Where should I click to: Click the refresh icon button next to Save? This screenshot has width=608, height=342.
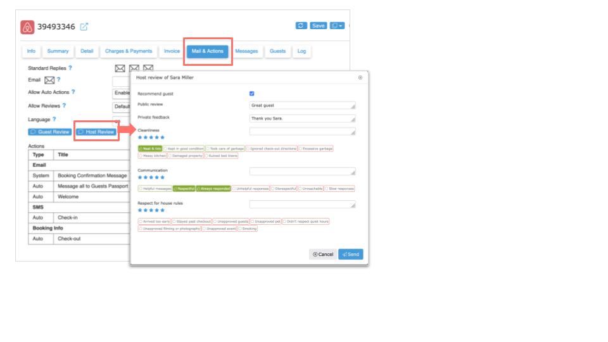point(301,25)
